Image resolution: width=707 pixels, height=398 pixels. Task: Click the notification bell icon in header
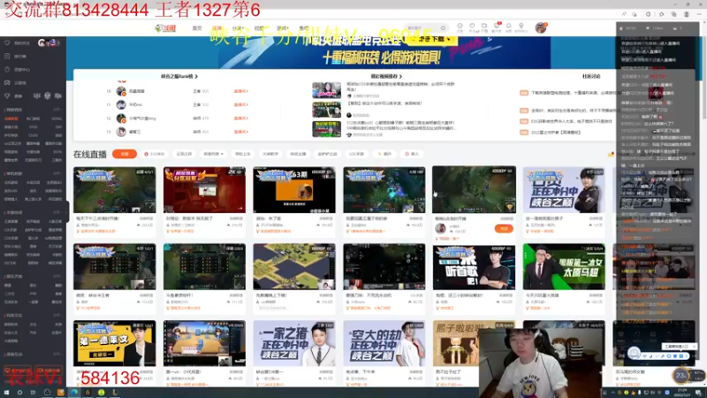[509, 27]
